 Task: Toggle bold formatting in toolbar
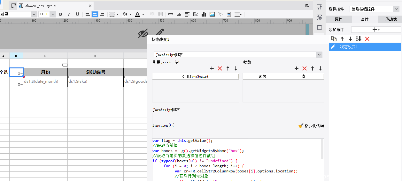coord(60,14)
